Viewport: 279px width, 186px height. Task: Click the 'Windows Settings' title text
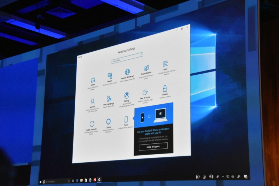click(127, 50)
